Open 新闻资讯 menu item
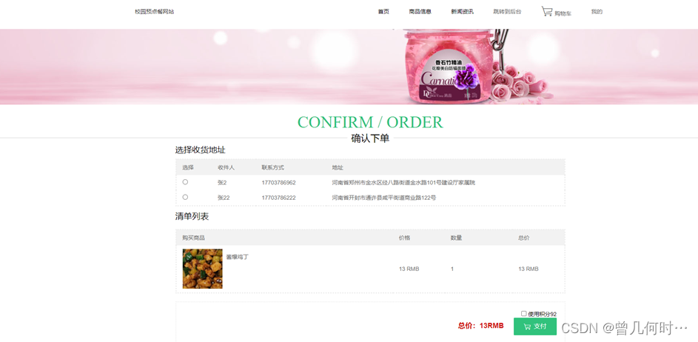Screen dimensions: 698x342 coord(462,12)
